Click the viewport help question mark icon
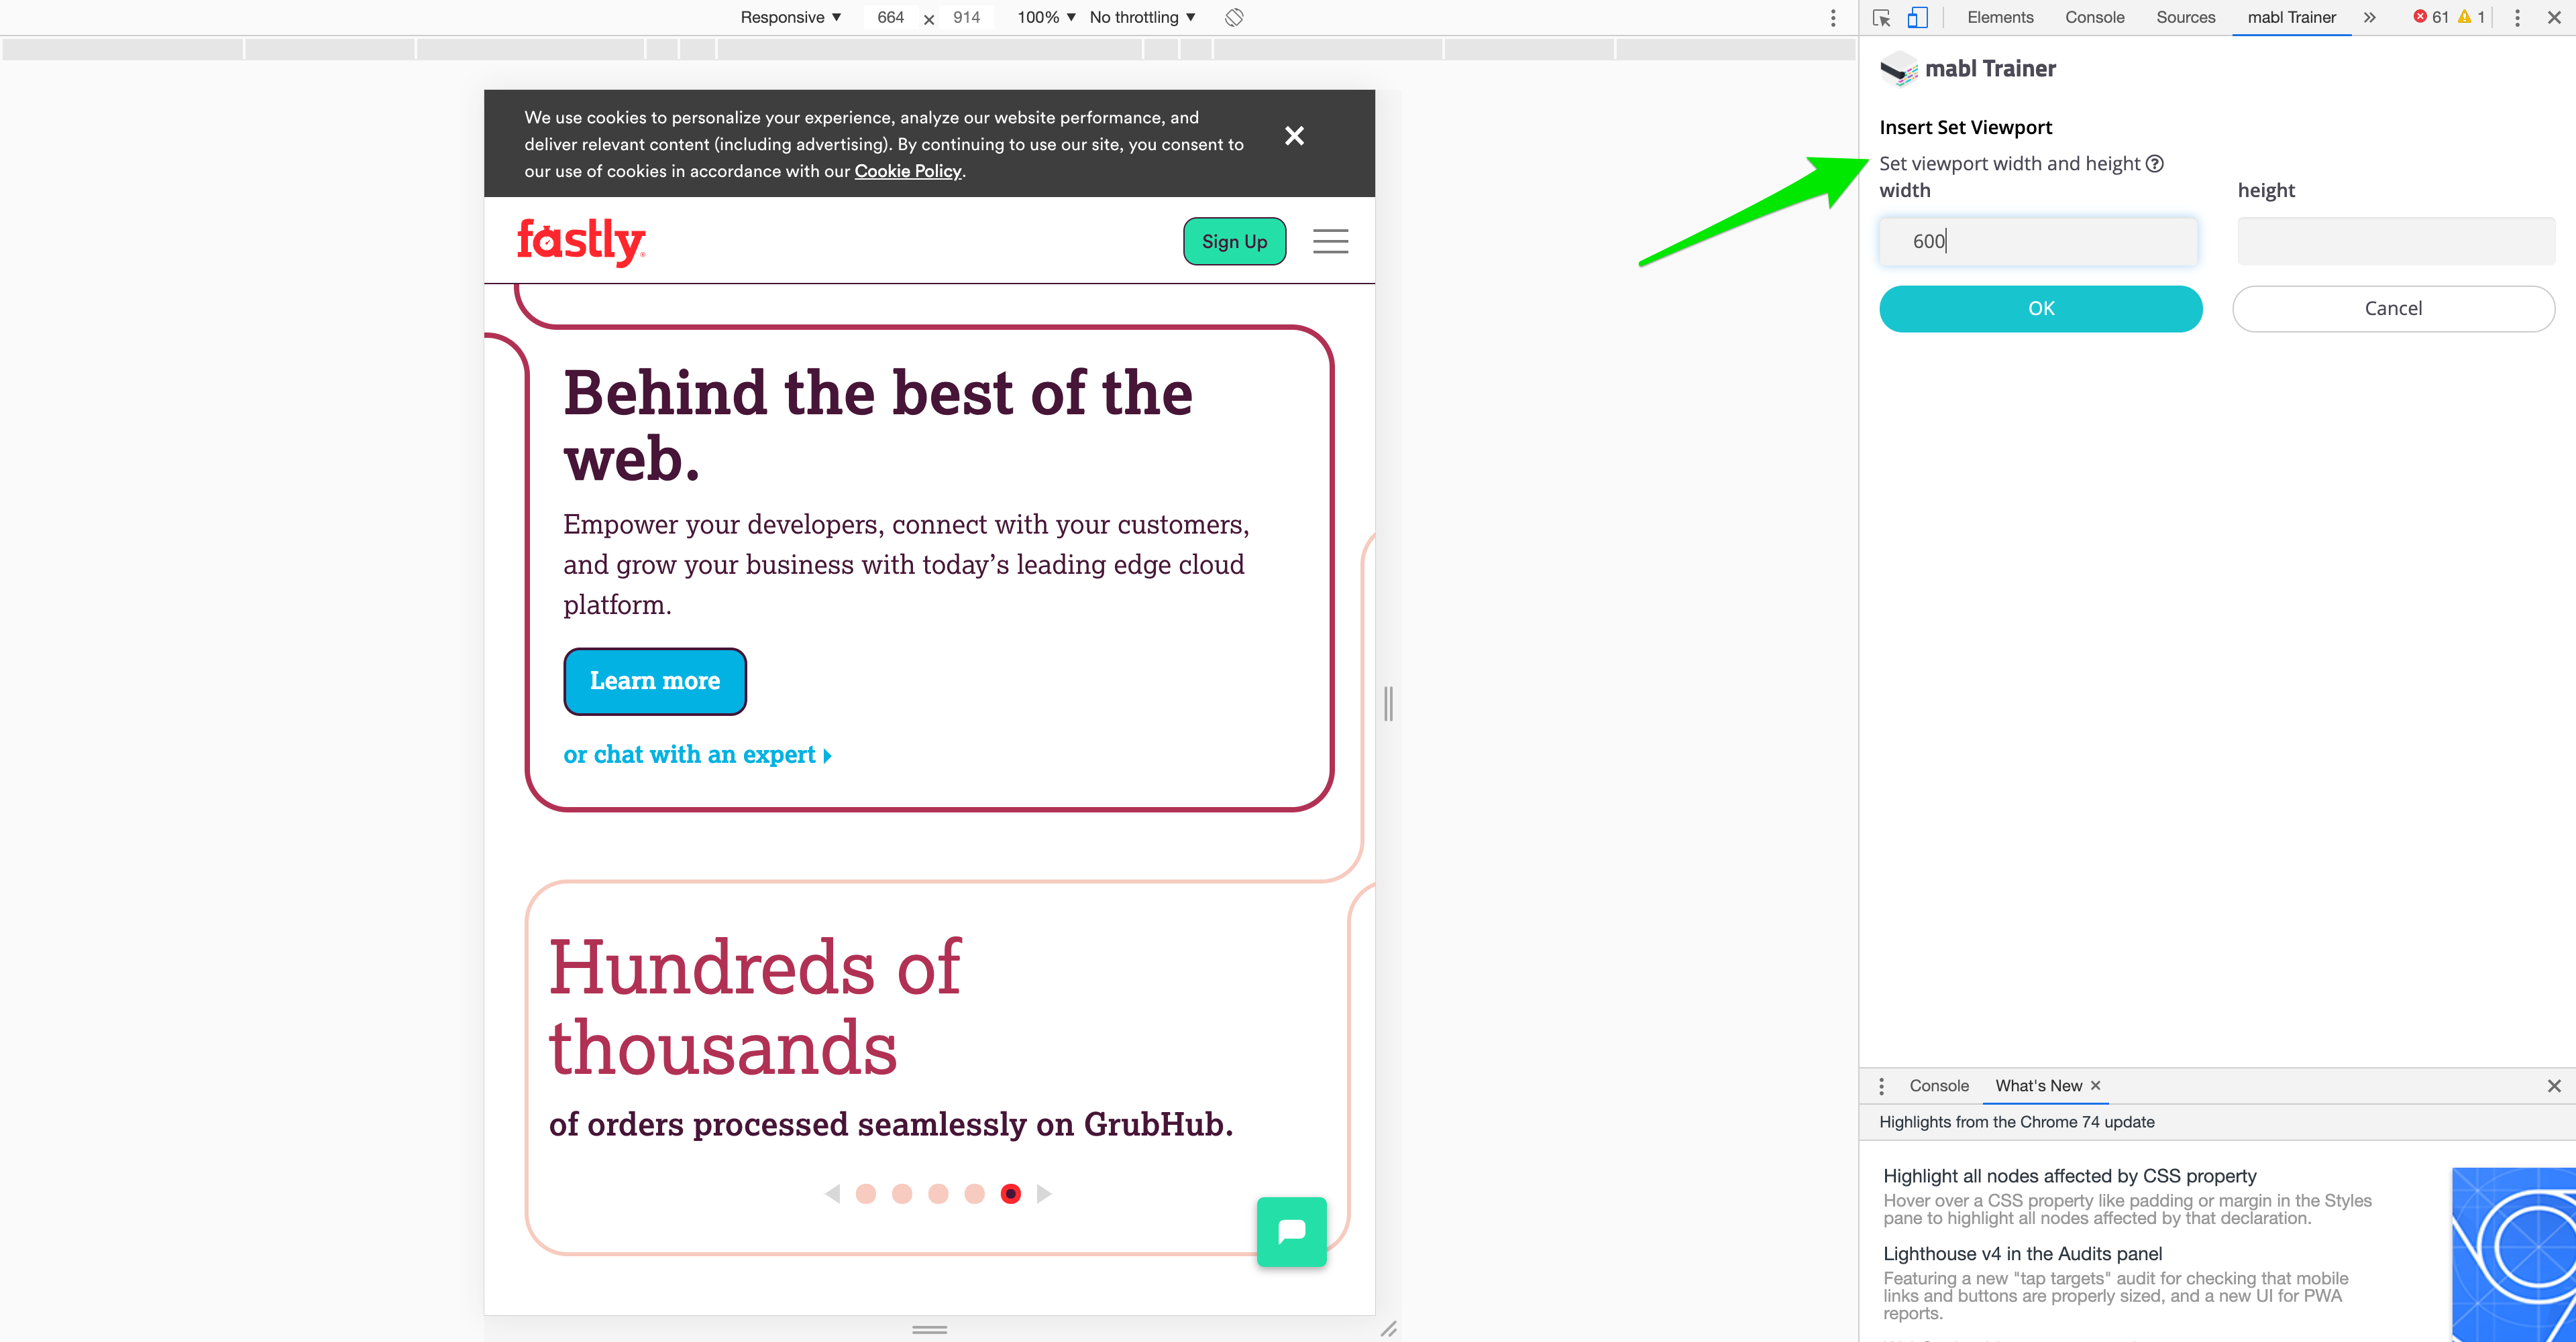2576x1342 pixels. coord(2155,164)
